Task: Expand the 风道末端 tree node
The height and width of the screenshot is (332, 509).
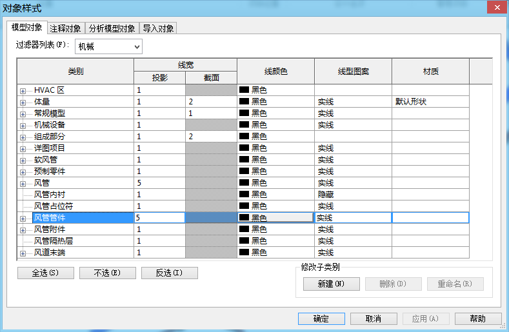Action: click(x=23, y=253)
